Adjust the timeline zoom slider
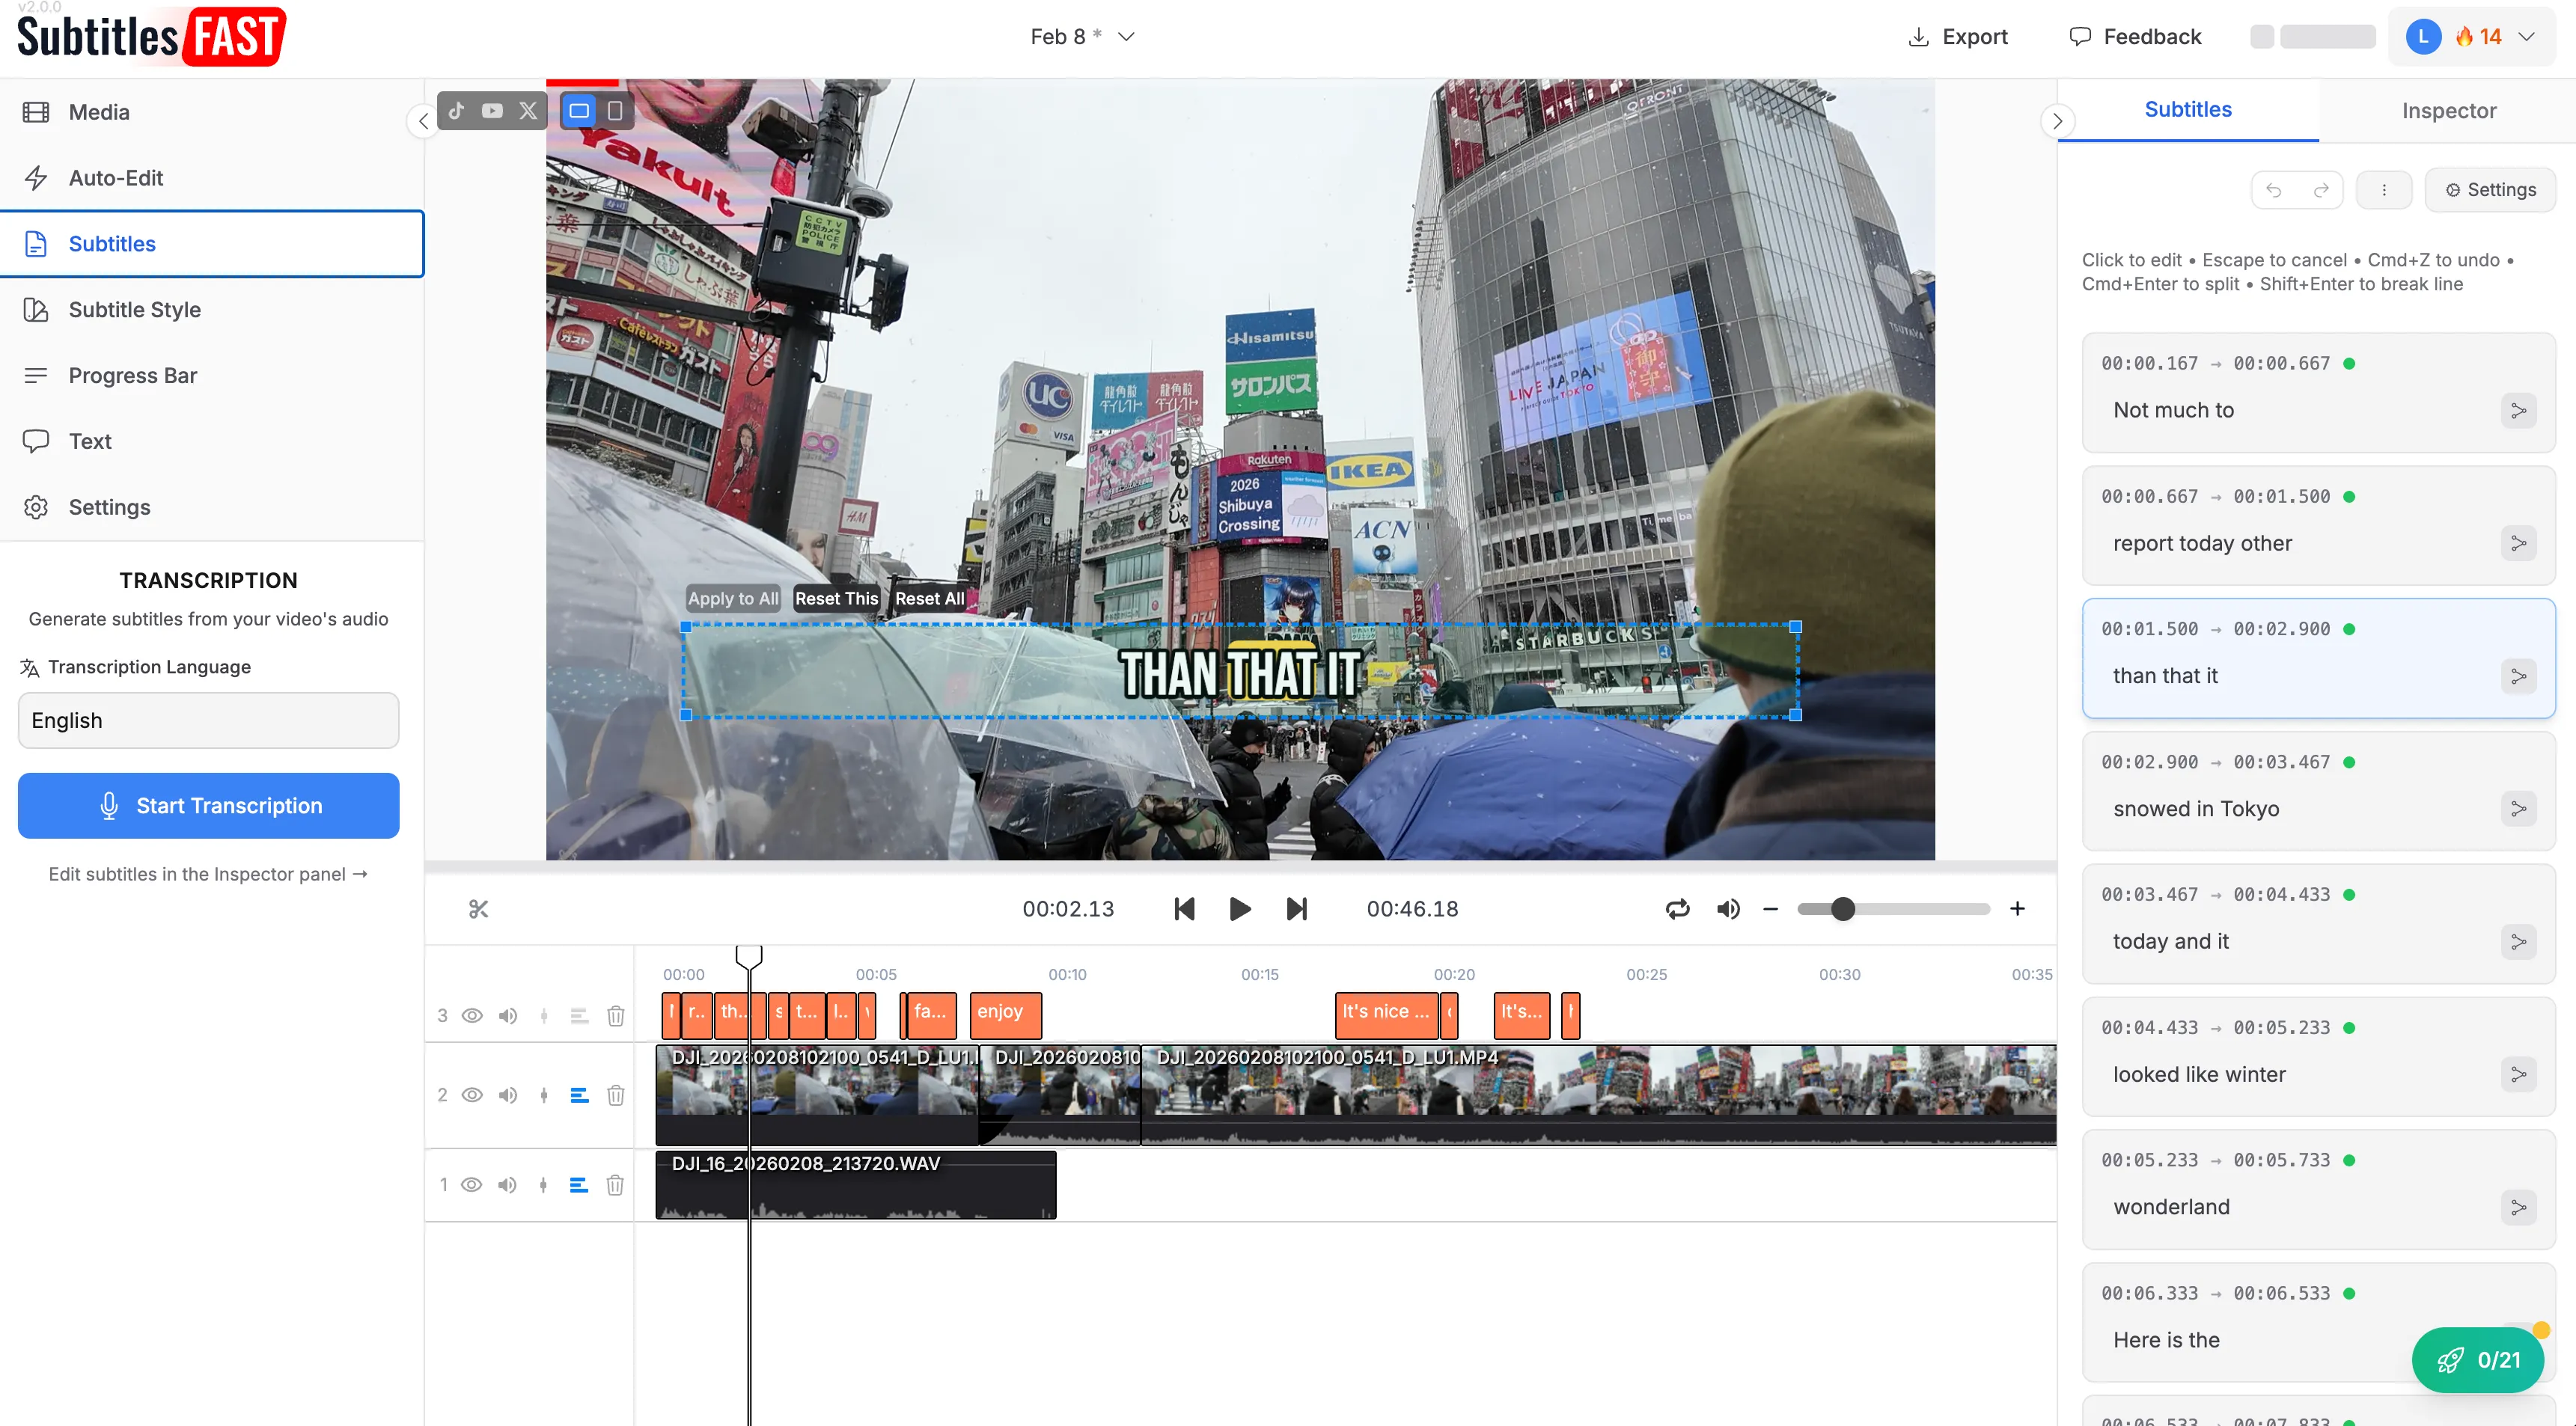Screen dimensions: 2576x1426 pyautogui.click(x=1843, y=909)
